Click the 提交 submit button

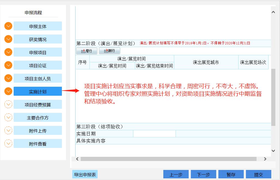tap(258, 174)
